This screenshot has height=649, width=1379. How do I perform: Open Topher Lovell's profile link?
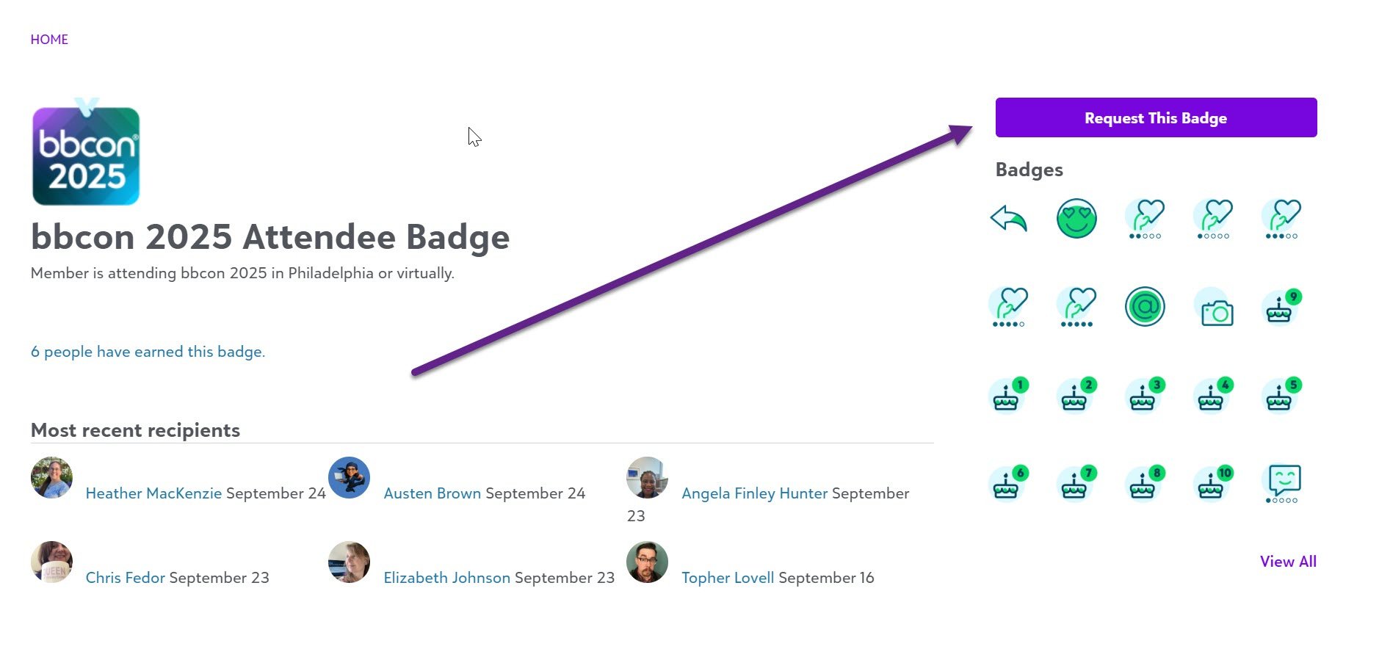click(727, 578)
